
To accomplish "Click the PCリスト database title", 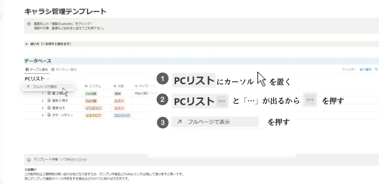I will 35,78.
